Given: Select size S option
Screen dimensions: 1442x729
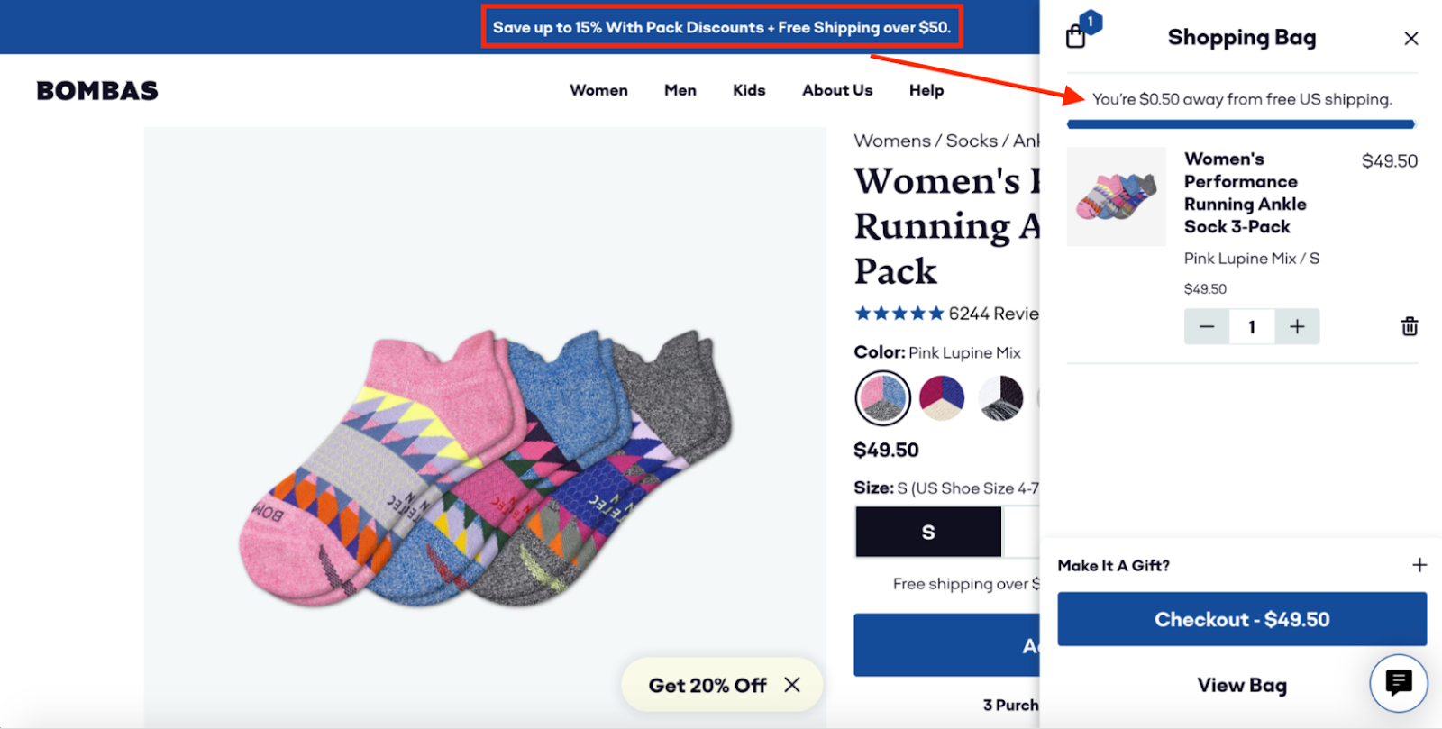Looking at the screenshot, I should pyautogui.click(x=928, y=532).
